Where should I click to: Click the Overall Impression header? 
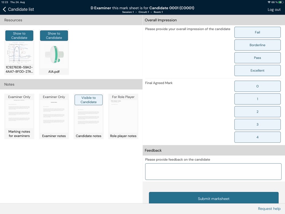(214, 20)
